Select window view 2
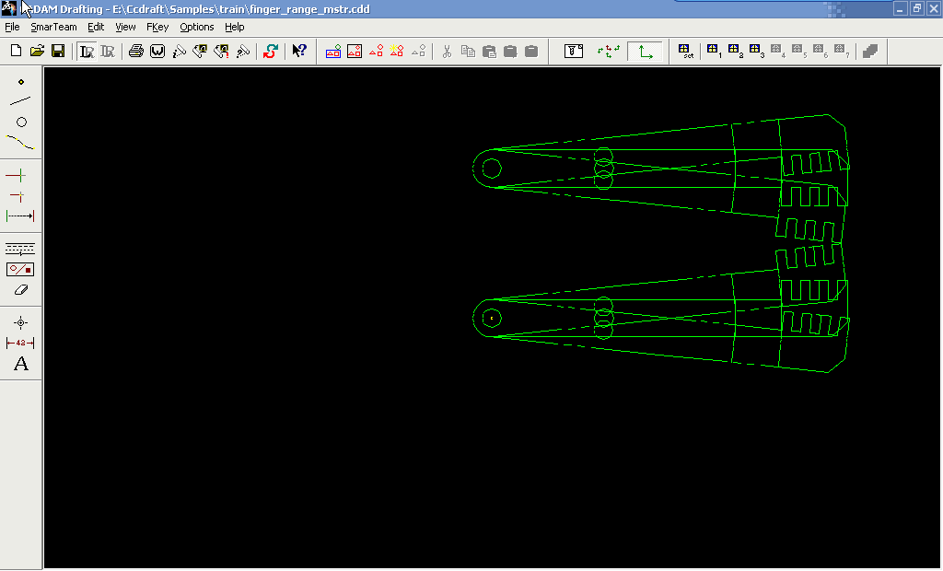Screen dimensions: 943x571 (735, 52)
